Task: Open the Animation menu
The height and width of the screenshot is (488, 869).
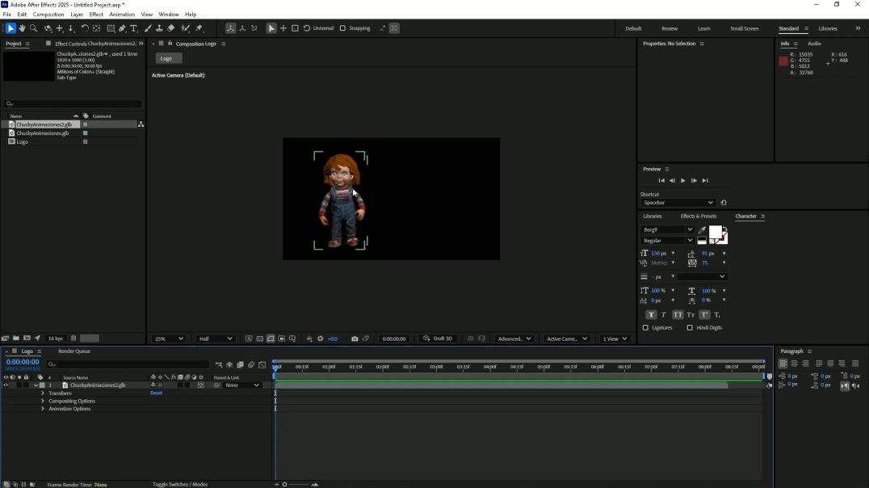Action: tap(122, 15)
